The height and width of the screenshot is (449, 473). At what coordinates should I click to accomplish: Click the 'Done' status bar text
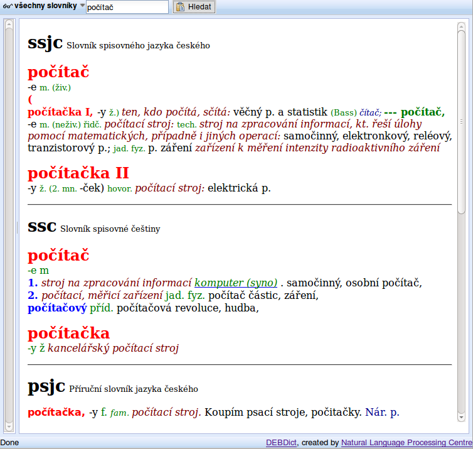click(9, 443)
